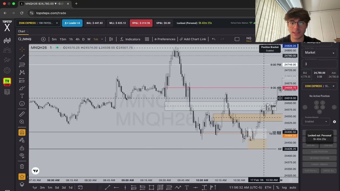This screenshot has width=340, height=191.
Task: Reload the page in browser toolbar
Action: (22, 13)
